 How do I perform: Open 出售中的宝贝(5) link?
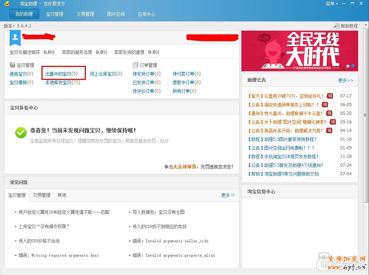pos(61,74)
